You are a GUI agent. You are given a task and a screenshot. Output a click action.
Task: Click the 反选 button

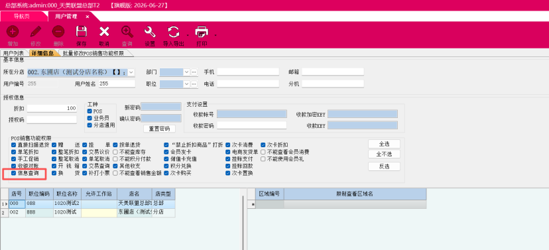pyautogui.click(x=384, y=166)
